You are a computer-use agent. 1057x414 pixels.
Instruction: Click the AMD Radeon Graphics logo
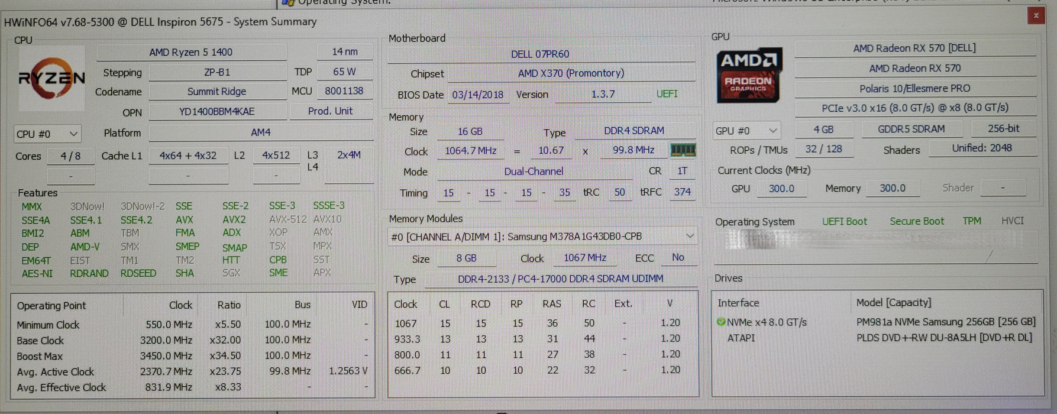749,76
